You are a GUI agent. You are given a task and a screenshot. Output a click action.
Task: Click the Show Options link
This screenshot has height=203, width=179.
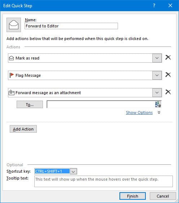point(139,112)
